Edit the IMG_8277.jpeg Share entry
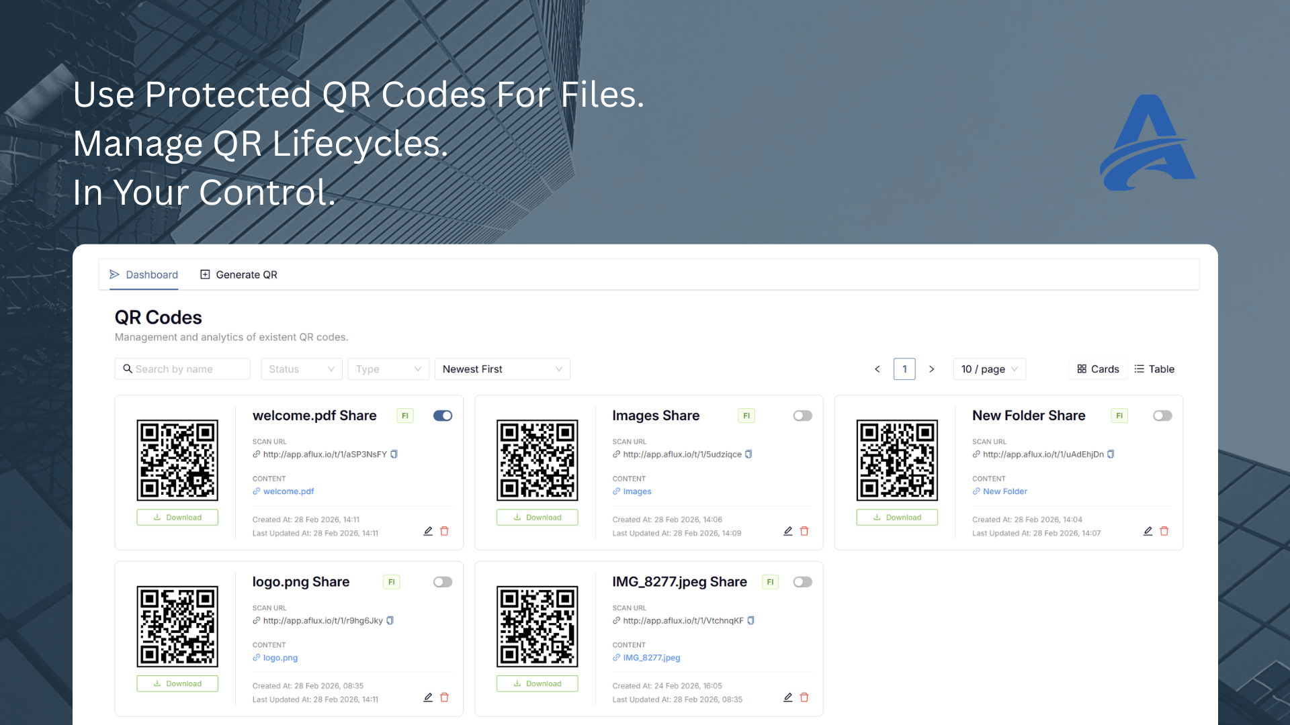The height and width of the screenshot is (725, 1290). coord(788,697)
